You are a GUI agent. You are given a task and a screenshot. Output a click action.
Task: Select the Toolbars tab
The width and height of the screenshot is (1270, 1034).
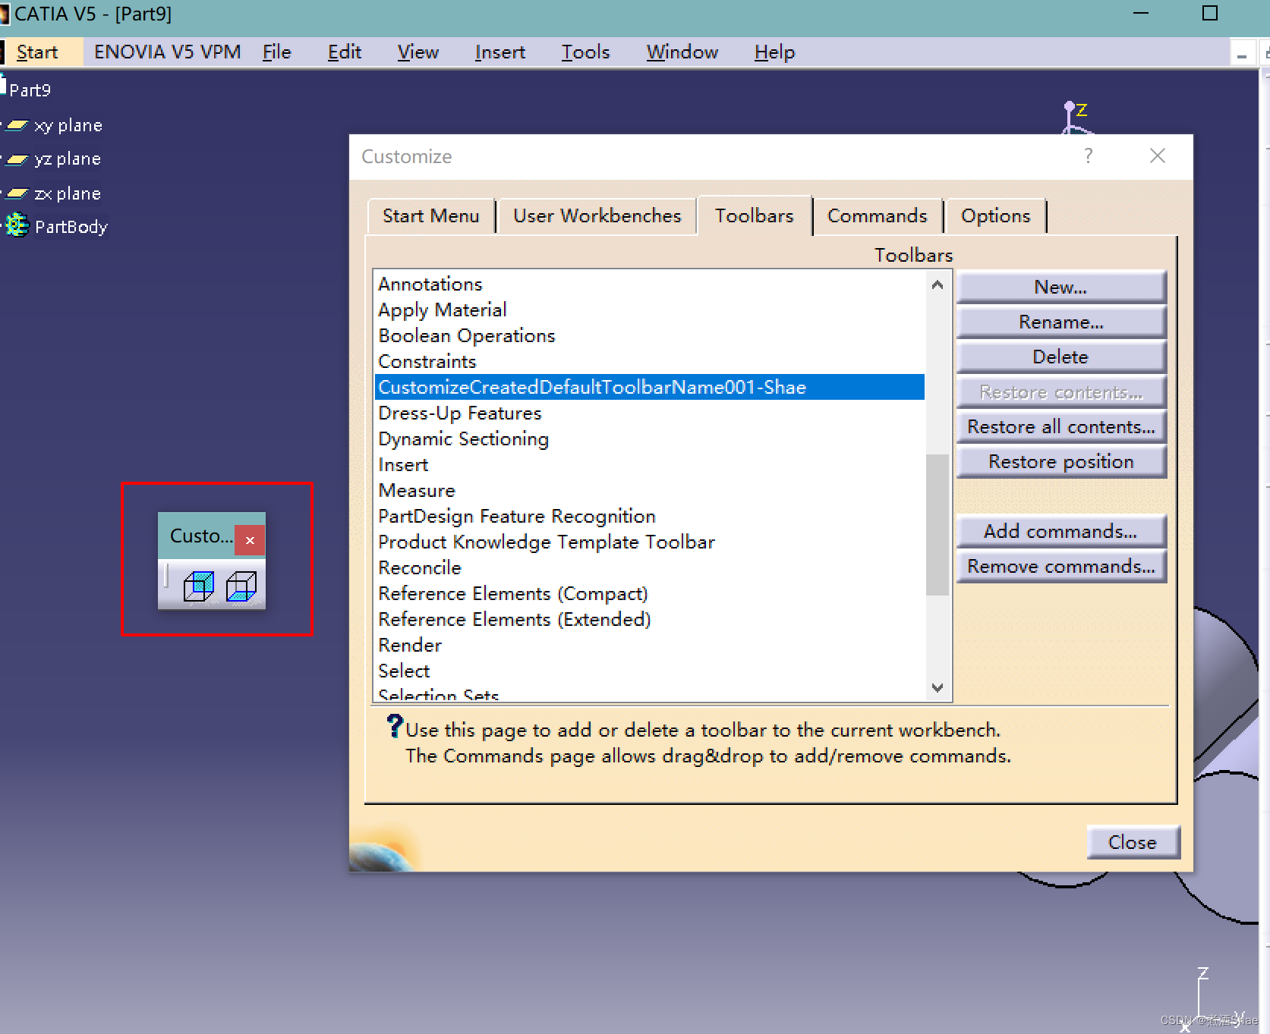(755, 216)
